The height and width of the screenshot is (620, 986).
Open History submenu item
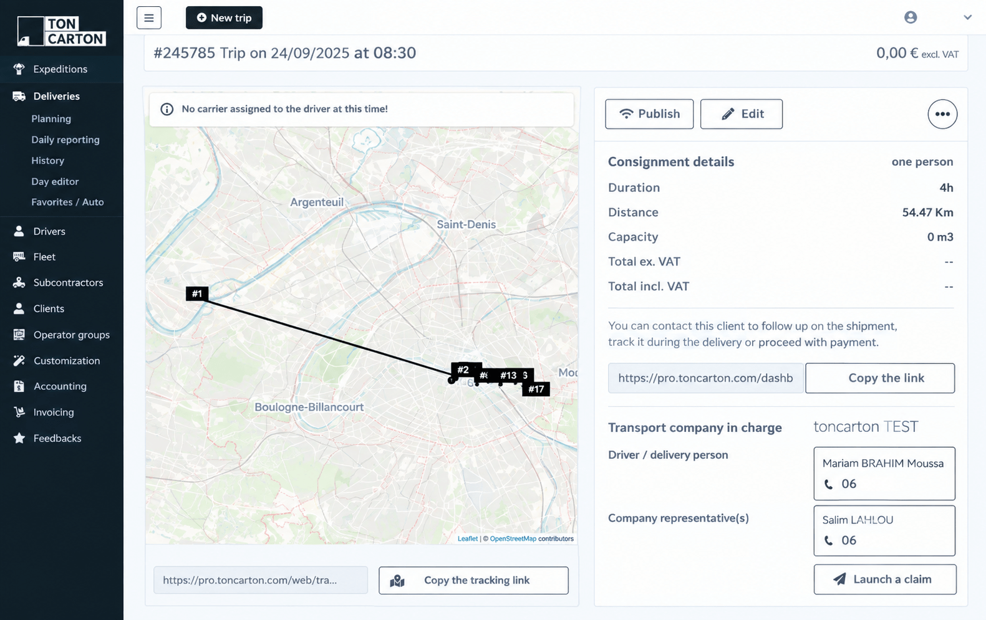[48, 160]
